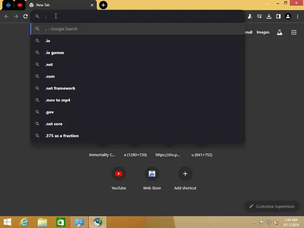304x228 pixels.
Task: Open the 'e (1280×720)' shortcut
Action: 135,155
